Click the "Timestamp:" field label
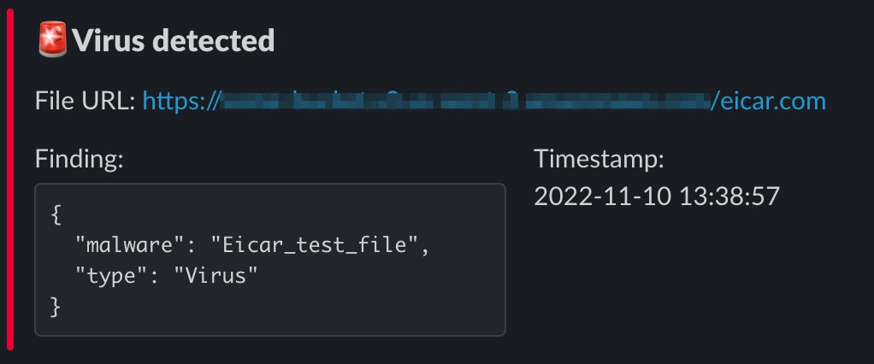Image resolution: width=874 pixels, height=364 pixels. (599, 159)
